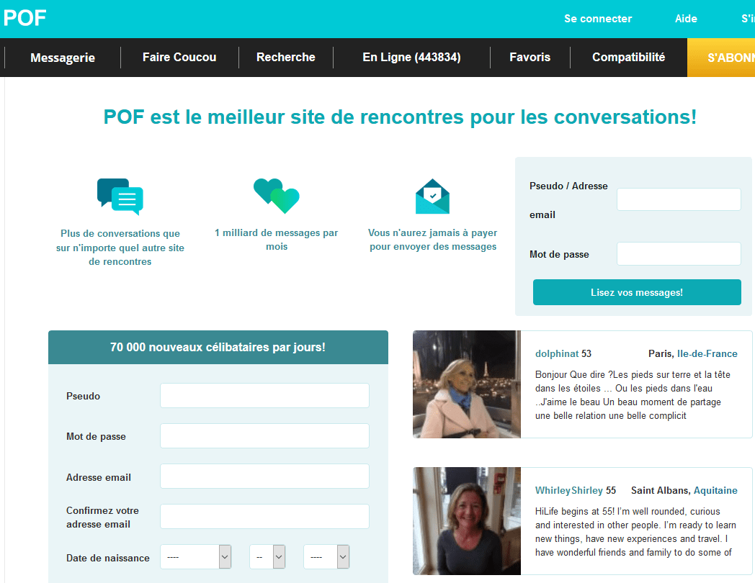This screenshot has width=755, height=583.
Task: Click the Lisez vos messages! button
Action: click(637, 292)
